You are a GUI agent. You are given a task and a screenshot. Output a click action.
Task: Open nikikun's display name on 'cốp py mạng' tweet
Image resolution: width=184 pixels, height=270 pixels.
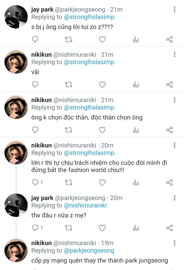41,243
